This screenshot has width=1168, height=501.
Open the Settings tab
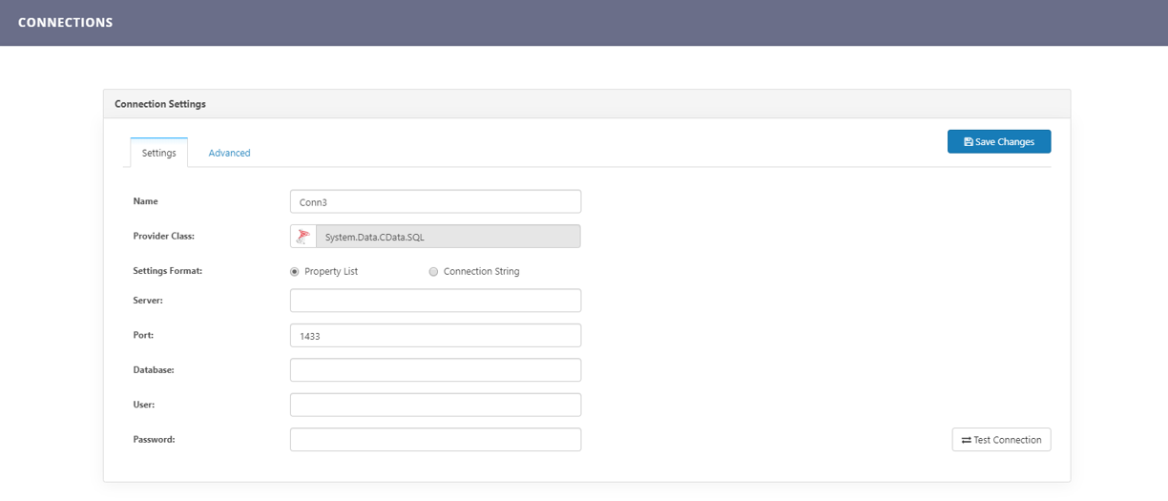(x=158, y=153)
